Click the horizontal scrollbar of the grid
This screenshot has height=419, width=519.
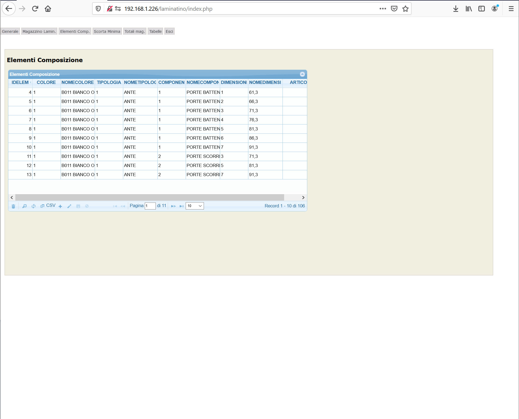coord(149,197)
